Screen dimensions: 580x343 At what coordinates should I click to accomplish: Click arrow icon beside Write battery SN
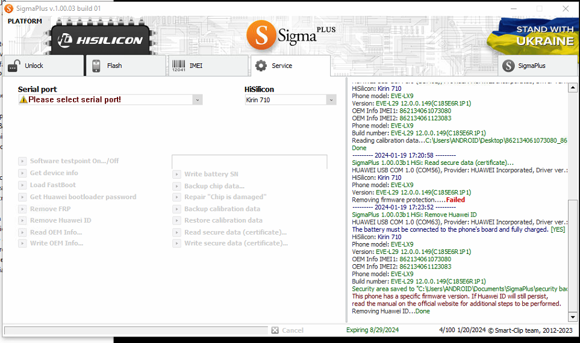(x=177, y=174)
